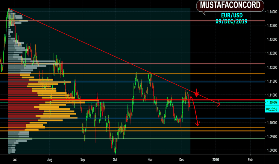Select the 2020 label on time axis

coord(216,160)
